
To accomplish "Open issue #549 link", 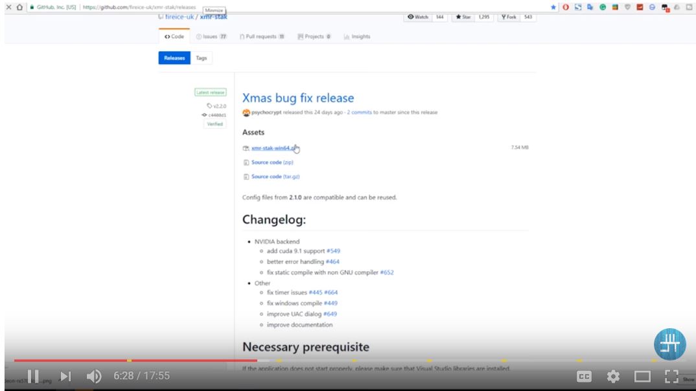I will click(x=333, y=251).
